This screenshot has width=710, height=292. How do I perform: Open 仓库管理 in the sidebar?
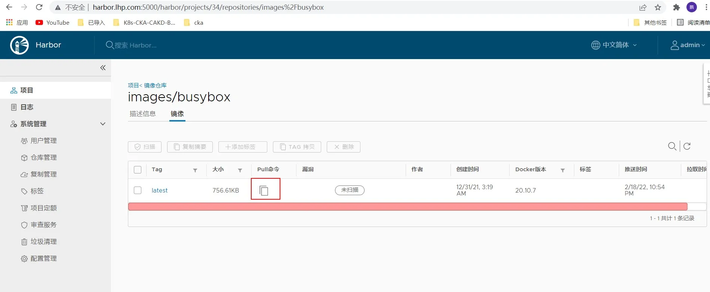[39, 157]
